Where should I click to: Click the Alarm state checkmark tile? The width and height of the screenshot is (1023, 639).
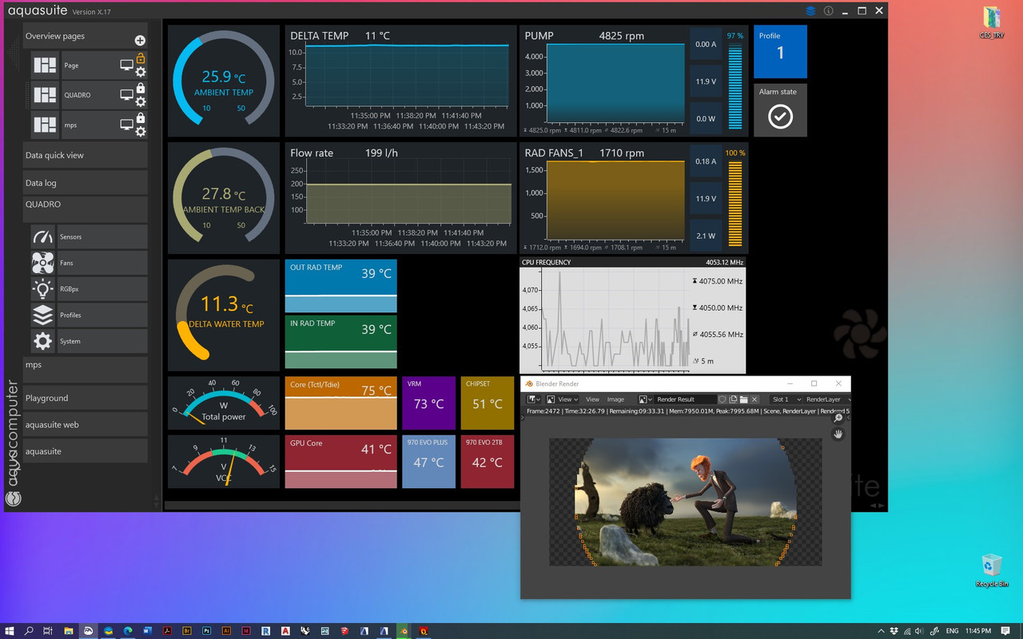pyautogui.click(x=780, y=110)
